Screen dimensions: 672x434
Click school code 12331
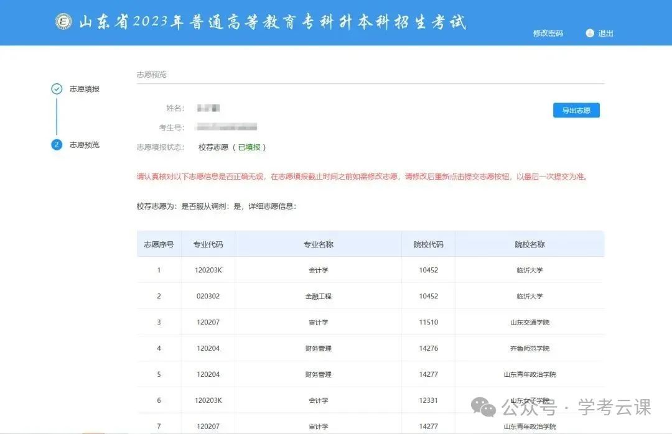(429, 400)
